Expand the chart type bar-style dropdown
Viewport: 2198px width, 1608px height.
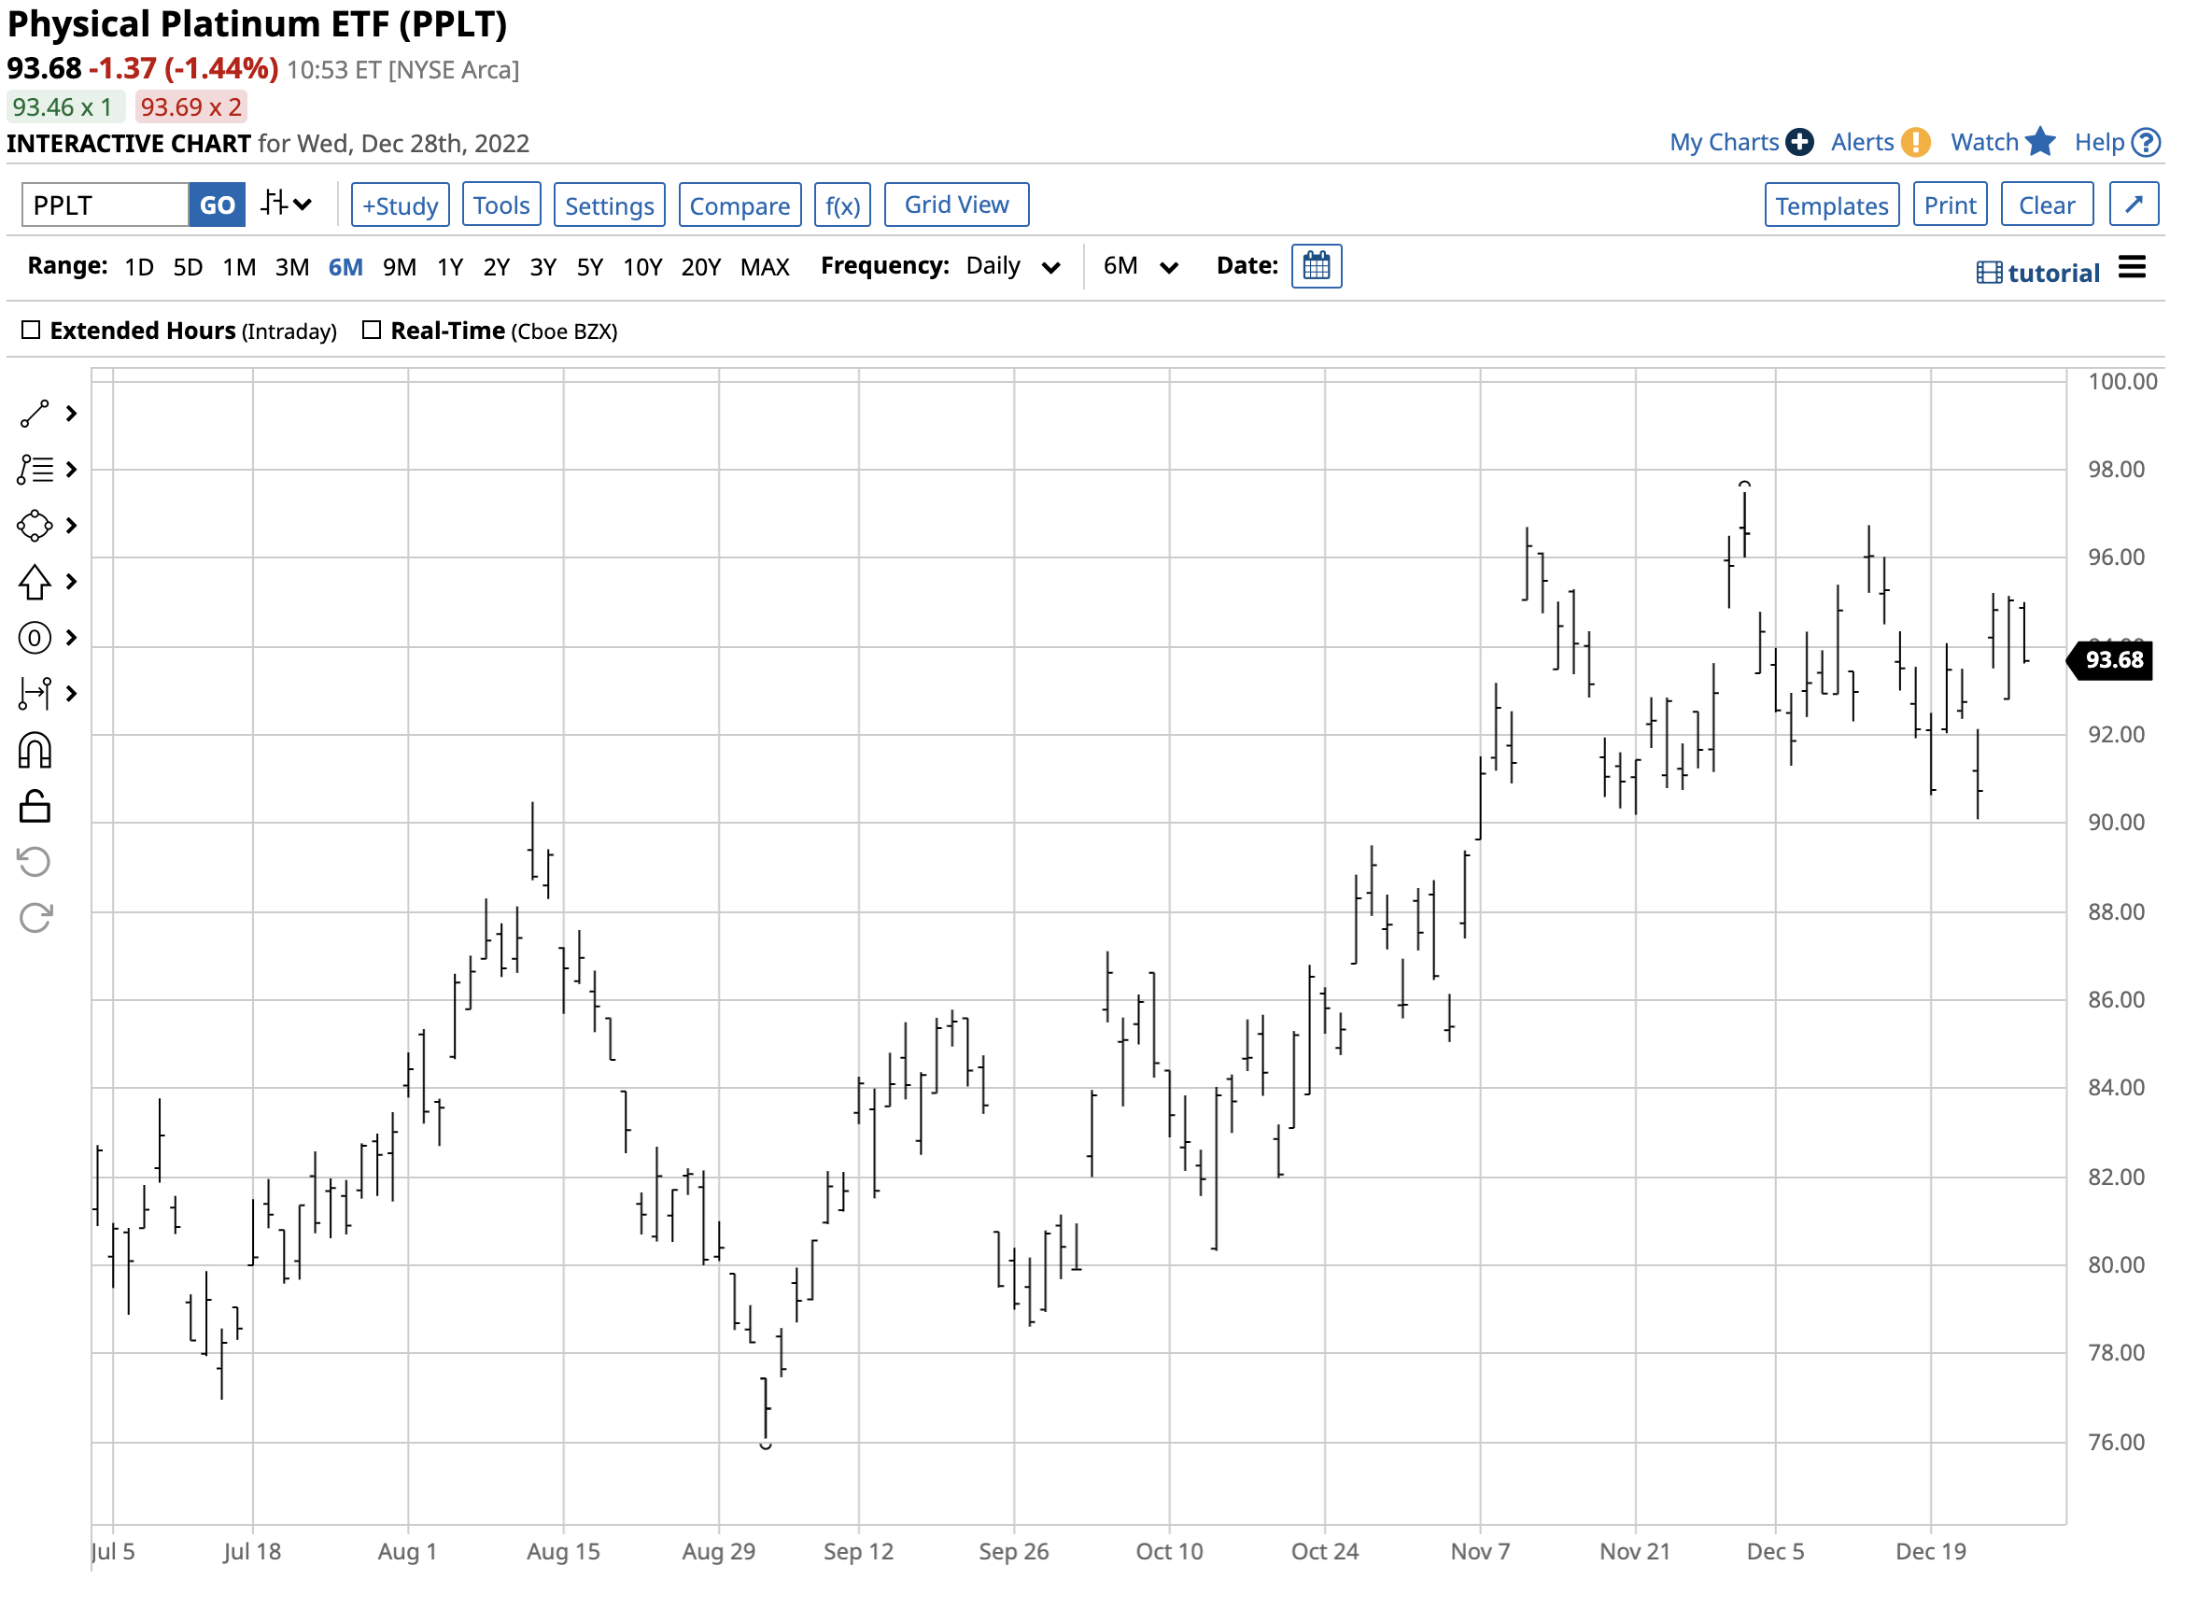coord(286,205)
